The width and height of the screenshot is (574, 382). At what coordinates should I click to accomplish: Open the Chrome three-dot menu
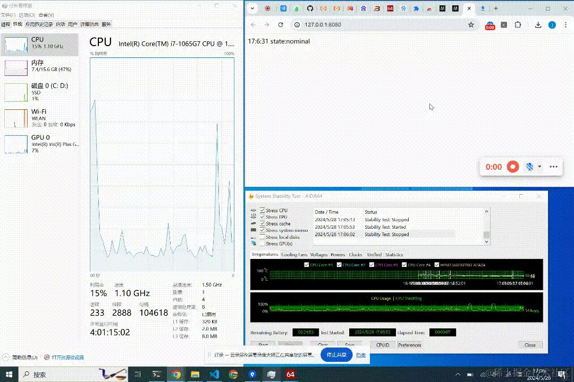[x=565, y=25]
